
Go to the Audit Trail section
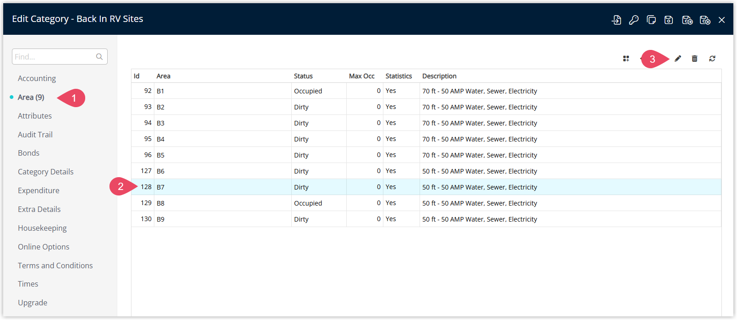pos(35,135)
